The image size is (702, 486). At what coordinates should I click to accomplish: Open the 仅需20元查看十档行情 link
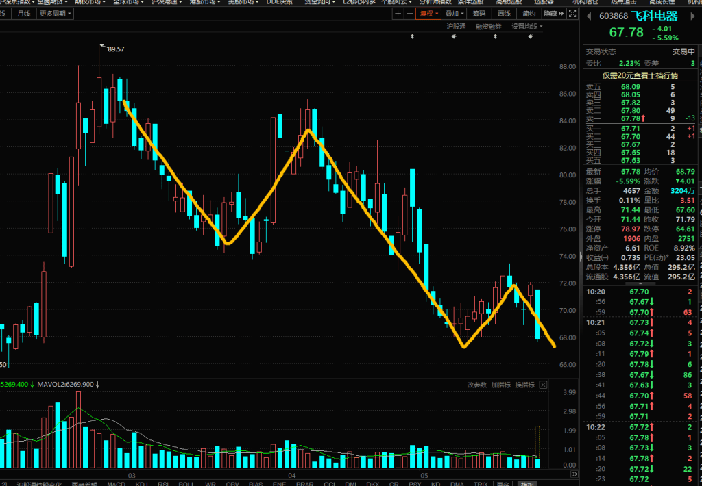640,75
